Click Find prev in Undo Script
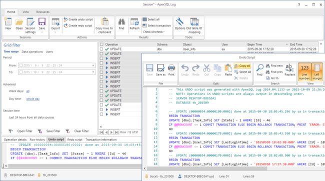The image size is (325, 181). pyautogui.click(x=274, y=72)
